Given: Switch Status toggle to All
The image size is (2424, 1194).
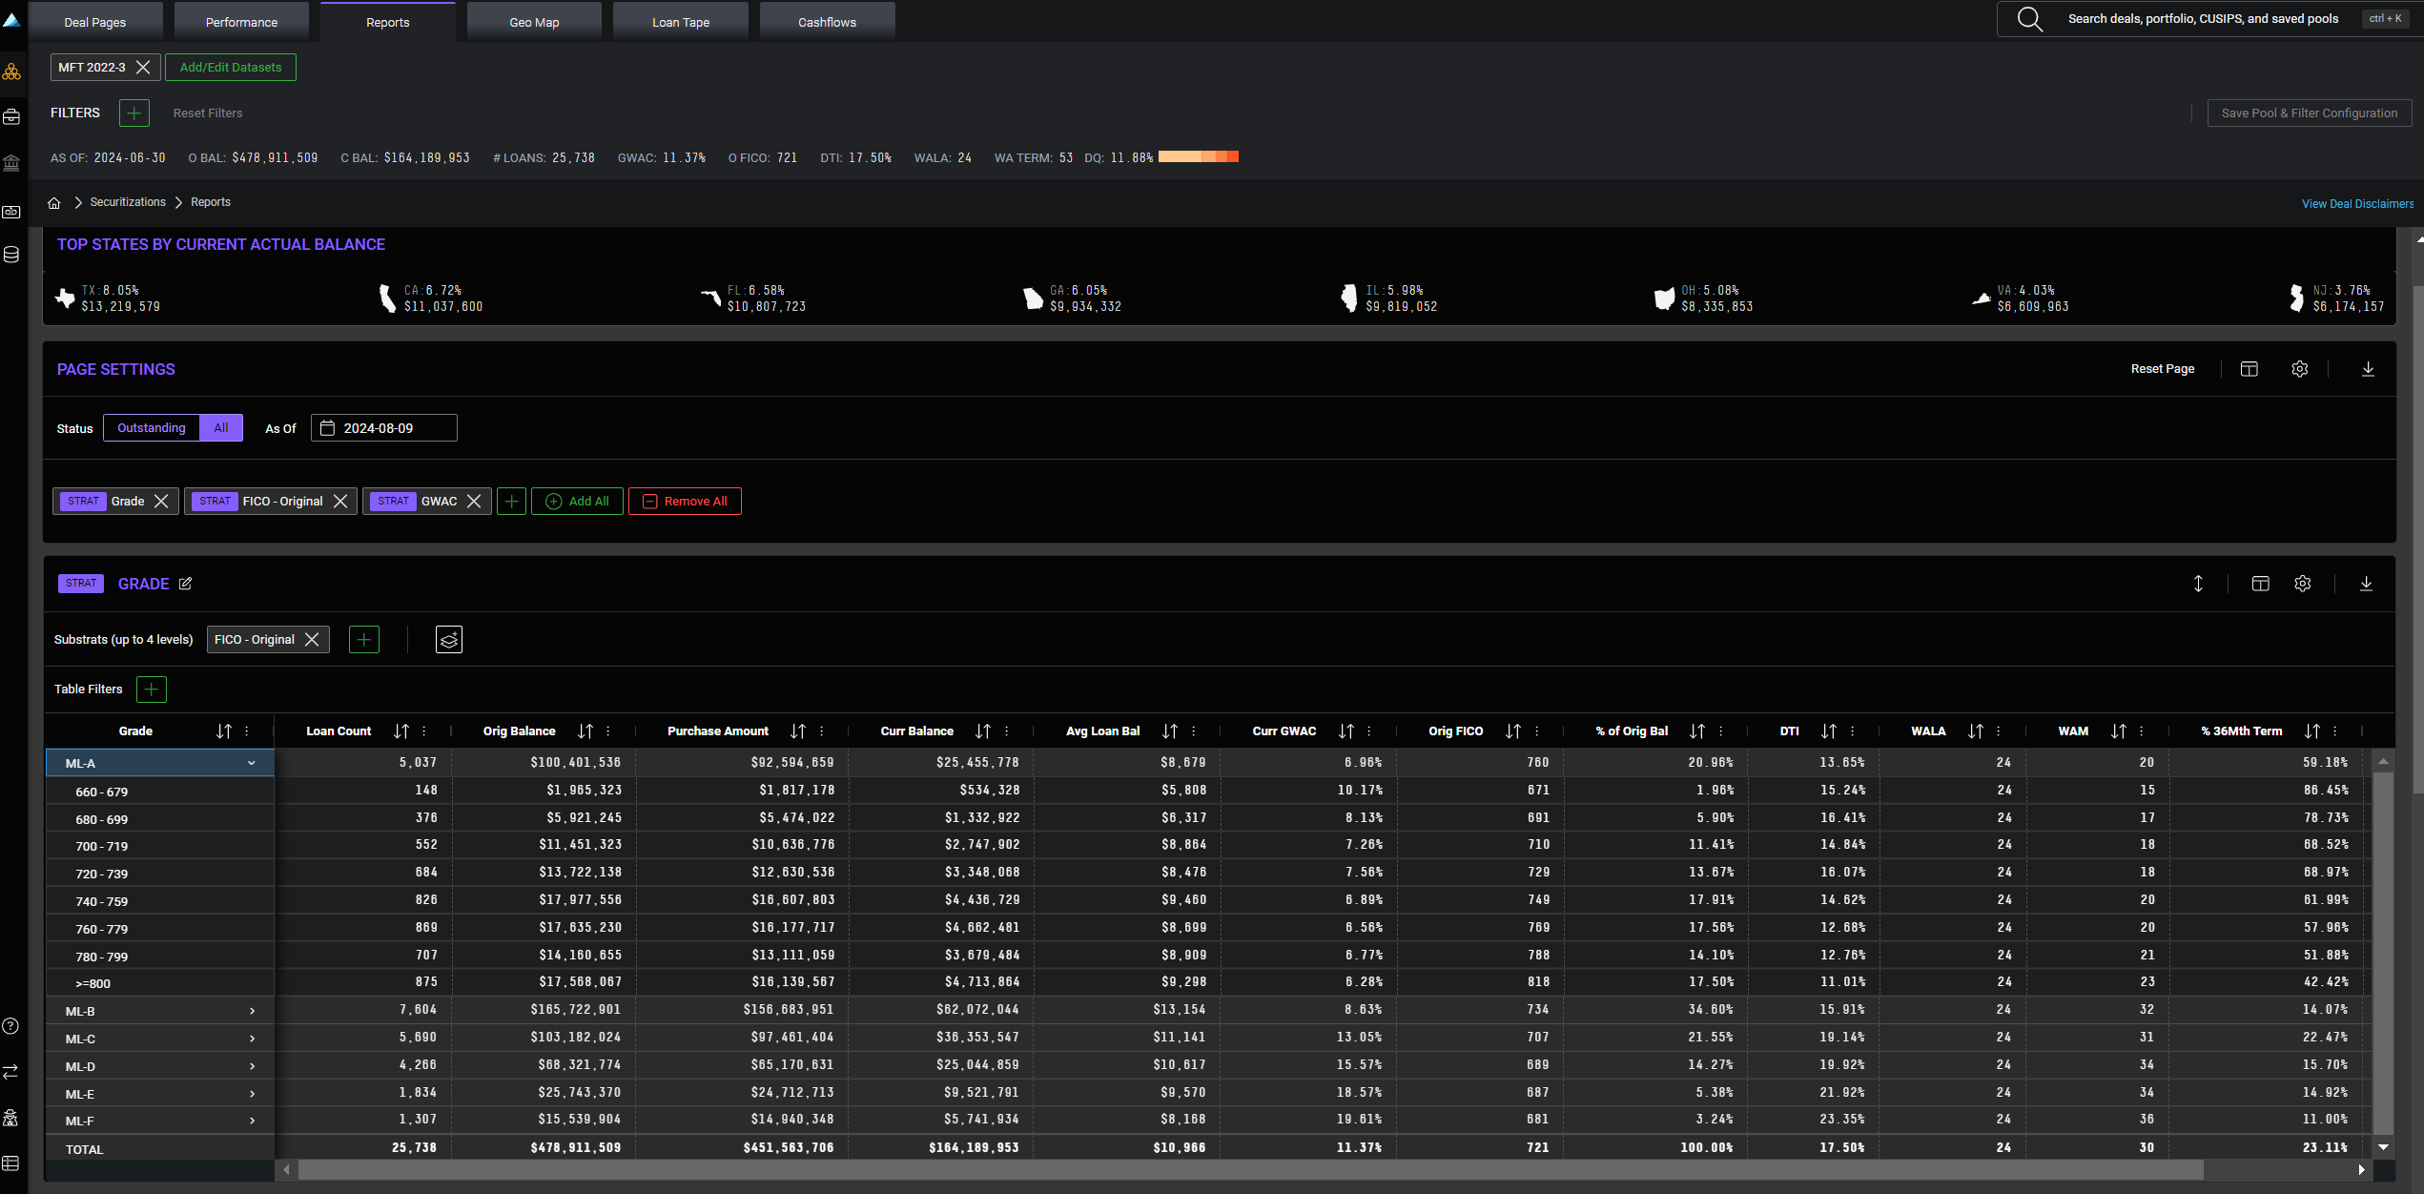Looking at the screenshot, I should point(221,428).
